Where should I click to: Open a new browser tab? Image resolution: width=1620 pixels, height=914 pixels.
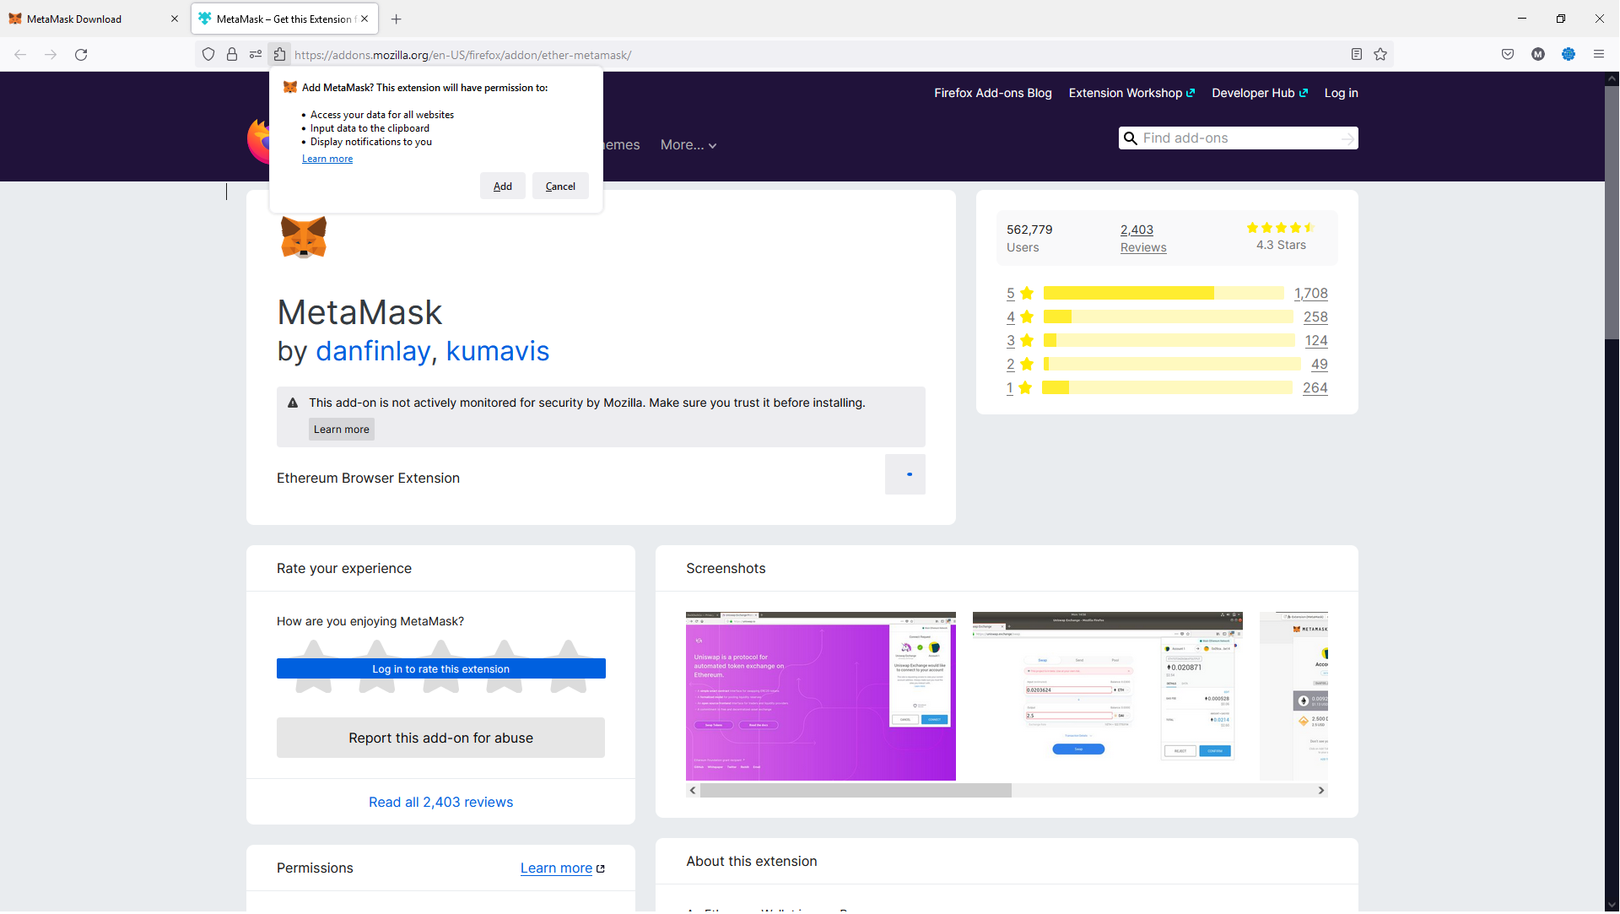397,19
